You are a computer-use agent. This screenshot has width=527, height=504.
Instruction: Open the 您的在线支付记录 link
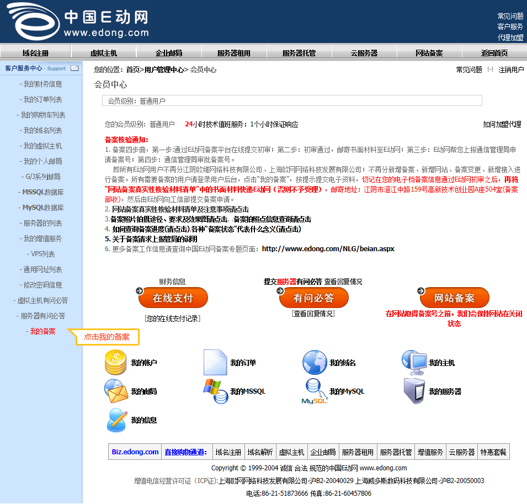[172, 319]
